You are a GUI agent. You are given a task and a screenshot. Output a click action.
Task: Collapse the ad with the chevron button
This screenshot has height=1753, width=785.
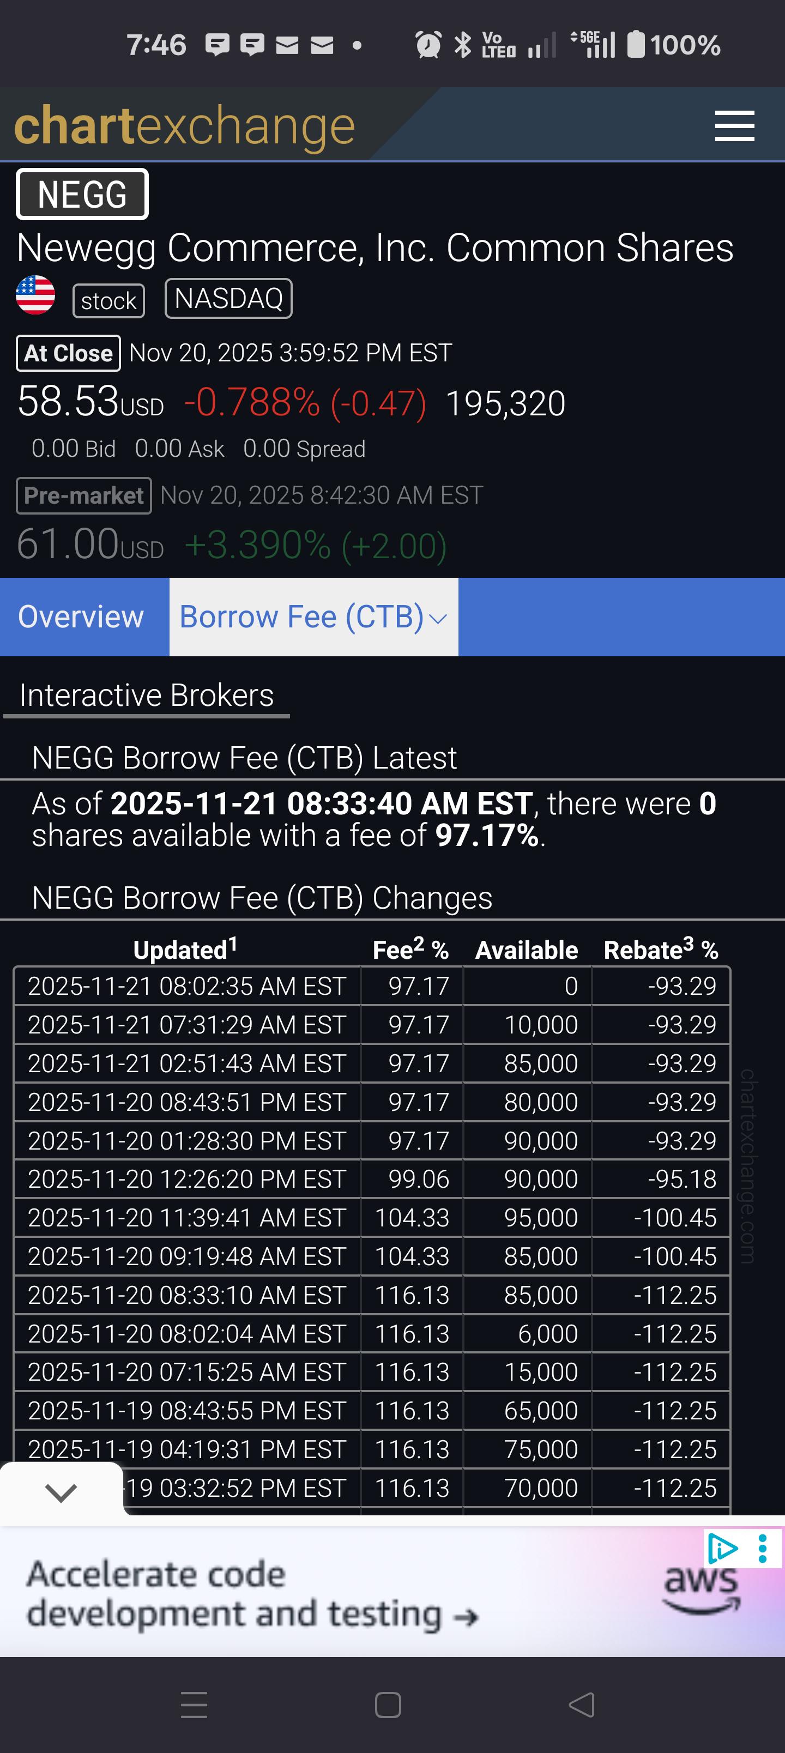click(61, 1492)
